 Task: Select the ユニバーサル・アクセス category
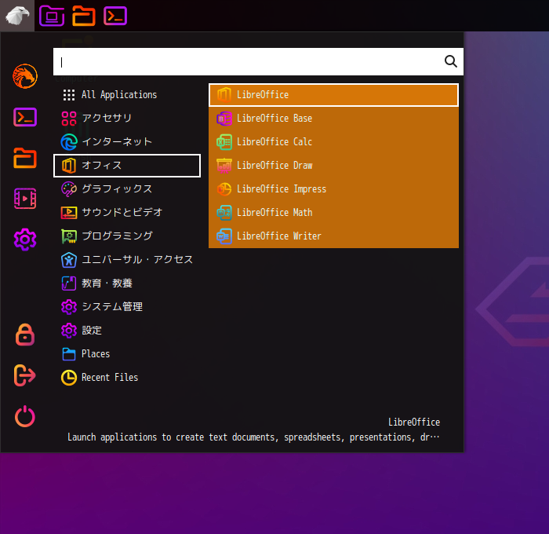click(127, 260)
